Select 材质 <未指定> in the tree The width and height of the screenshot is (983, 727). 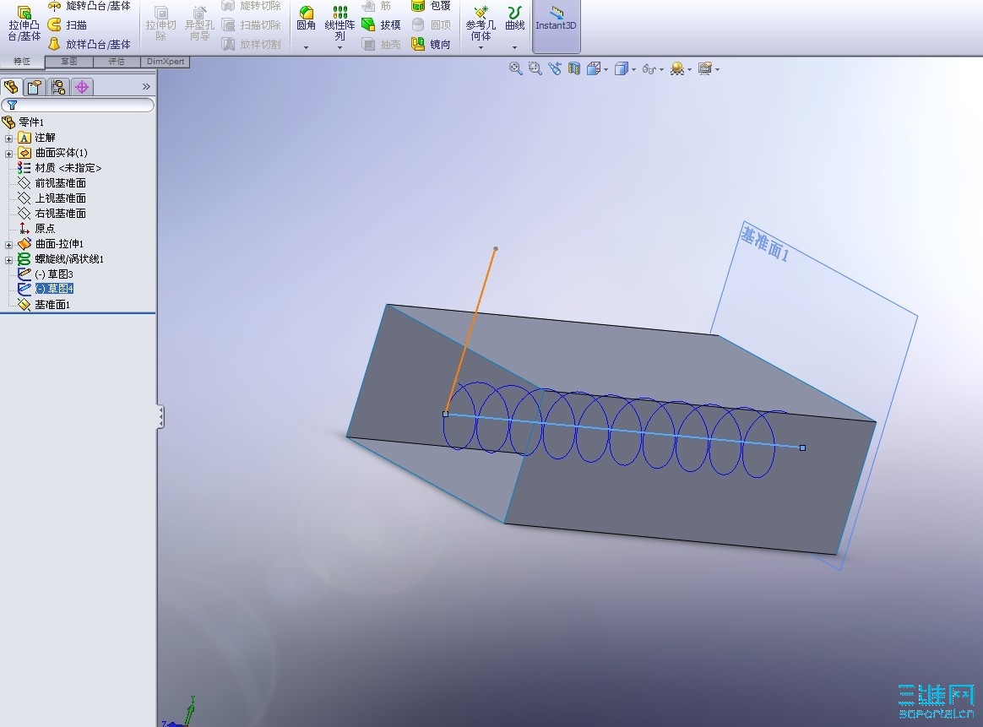60,167
